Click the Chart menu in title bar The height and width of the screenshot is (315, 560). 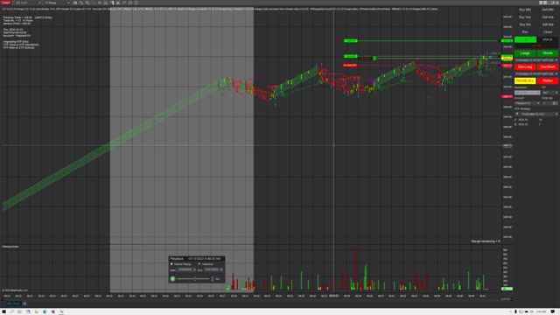pos(6,3)
